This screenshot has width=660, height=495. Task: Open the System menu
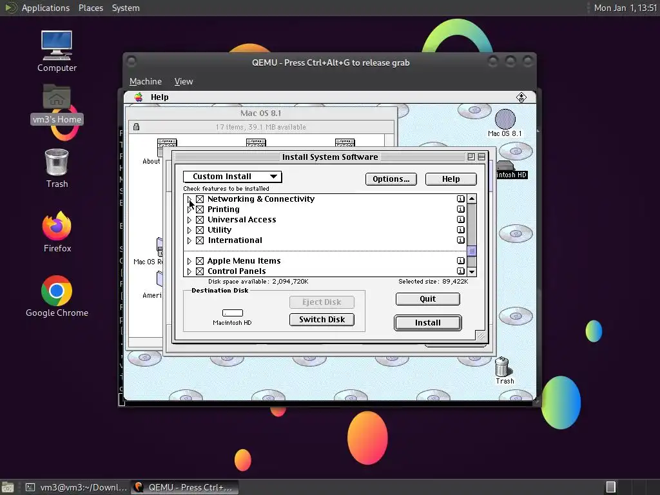pyautogui.click(x=126, y=8)
